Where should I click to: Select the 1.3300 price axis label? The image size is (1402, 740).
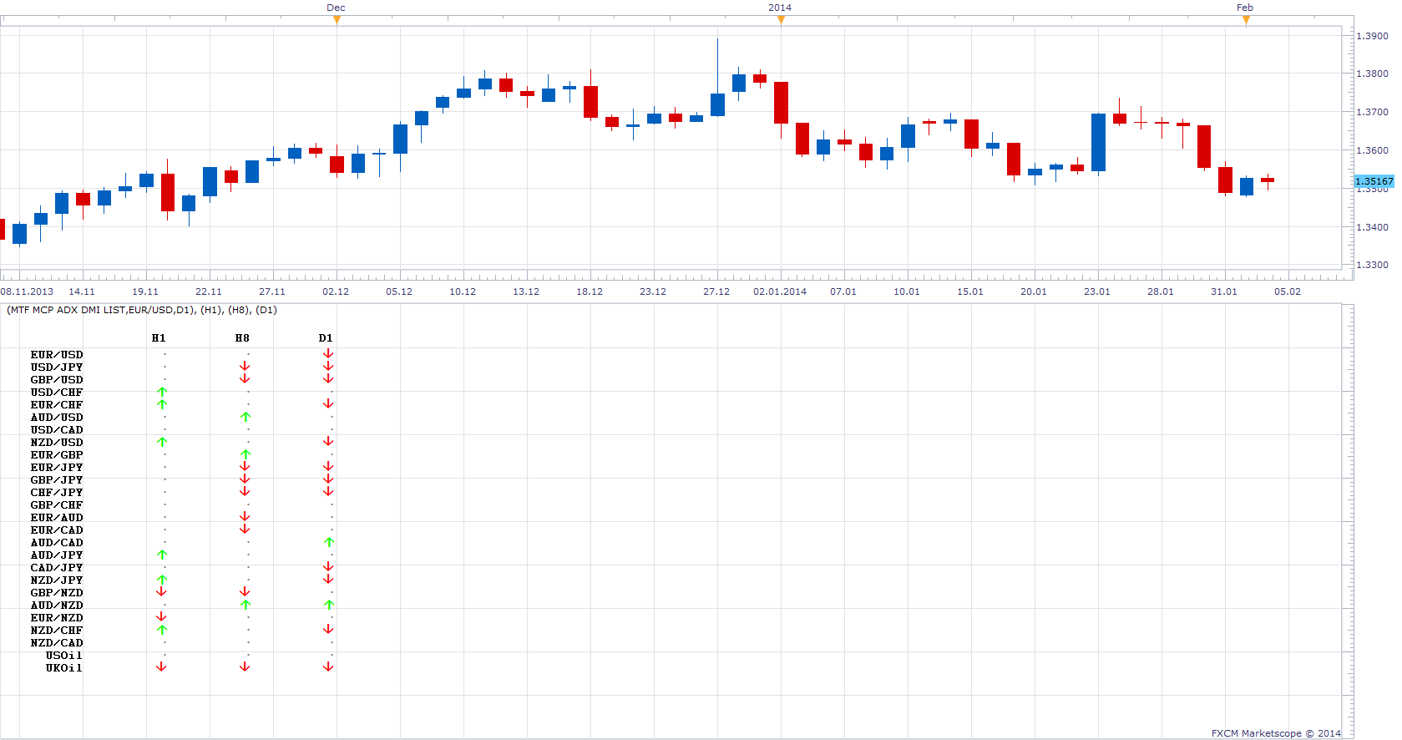1373,265
